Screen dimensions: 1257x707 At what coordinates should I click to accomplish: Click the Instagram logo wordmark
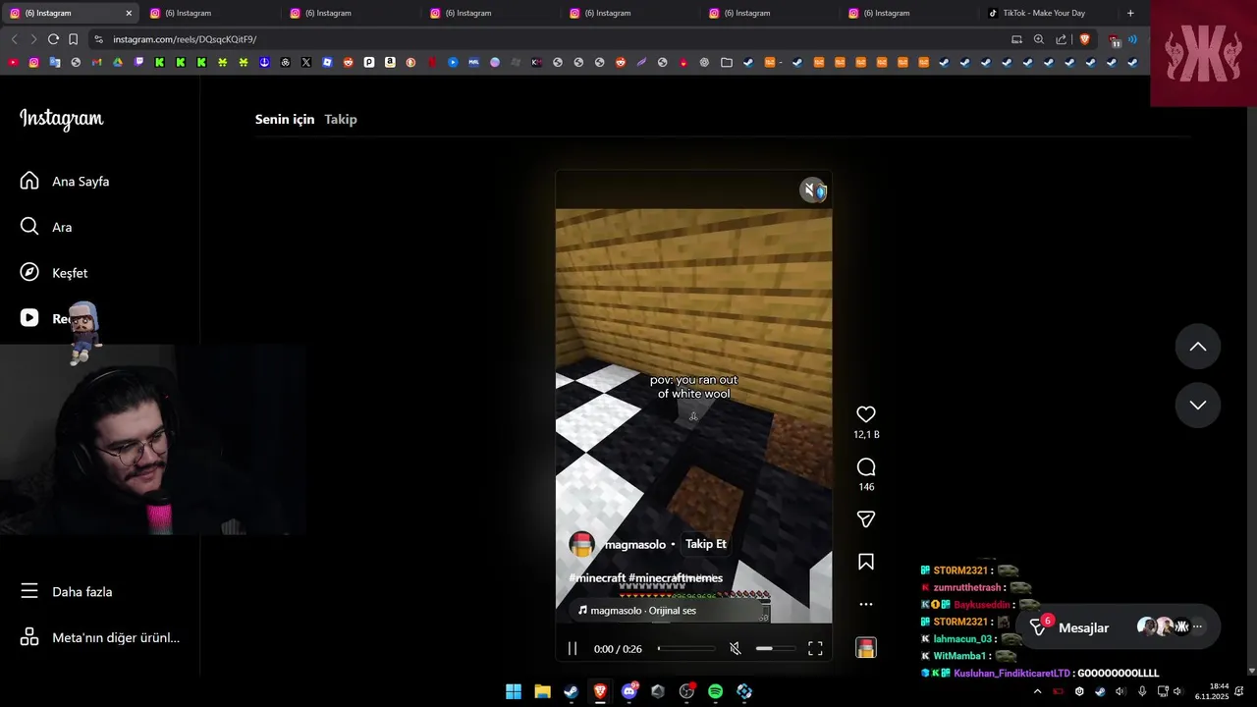(62, 119)
